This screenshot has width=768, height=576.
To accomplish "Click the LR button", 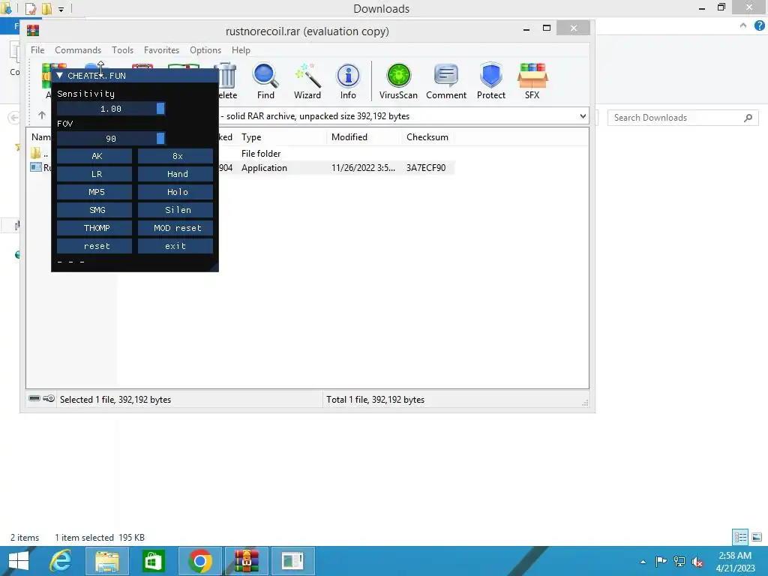I will 94,174.
